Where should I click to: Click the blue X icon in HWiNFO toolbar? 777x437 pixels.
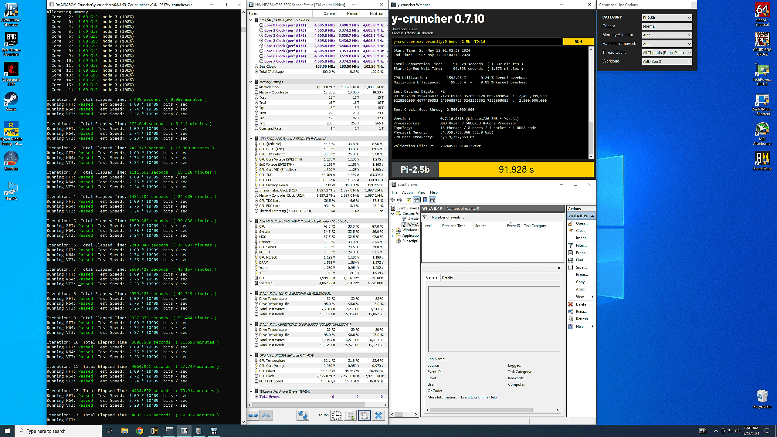click(378, 415)
